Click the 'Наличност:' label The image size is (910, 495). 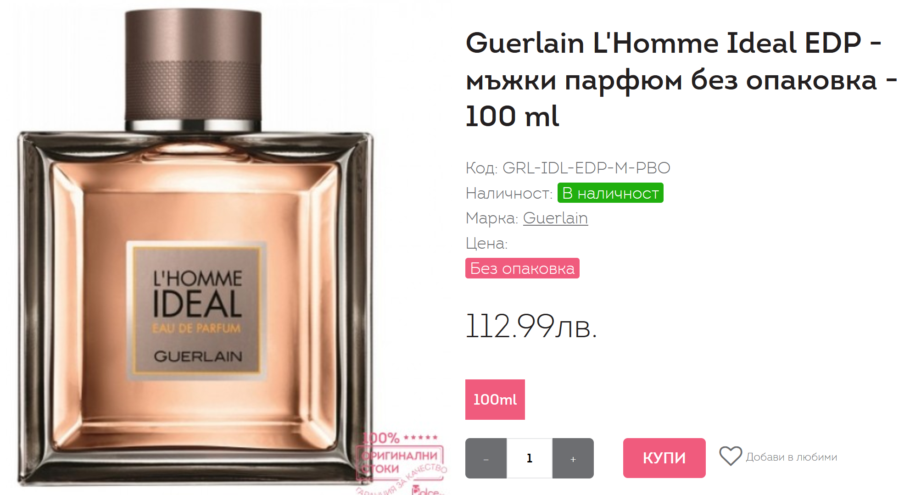[509, 193]
